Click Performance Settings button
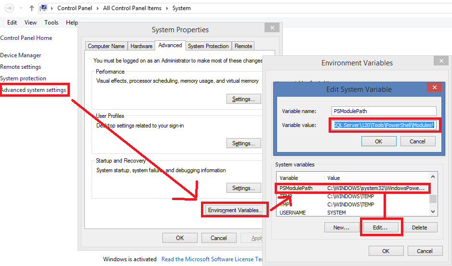 coord(243,99)
